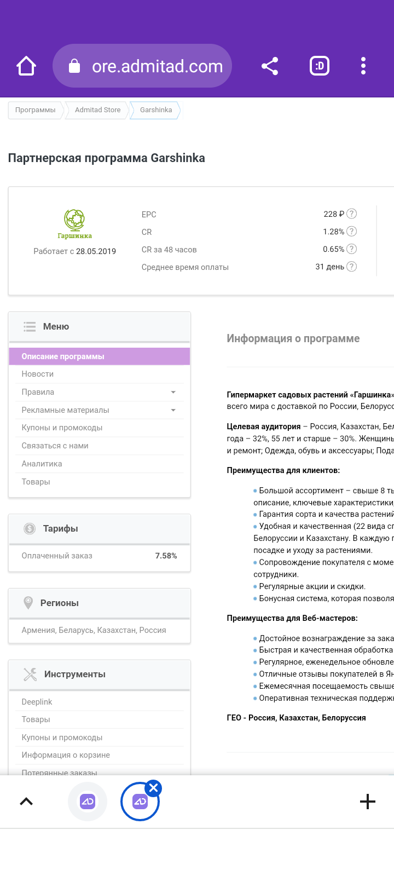The width and height of the screenshot is (394, 876).
Task: Open the Deeplink tool
Action: coord(100,702)
